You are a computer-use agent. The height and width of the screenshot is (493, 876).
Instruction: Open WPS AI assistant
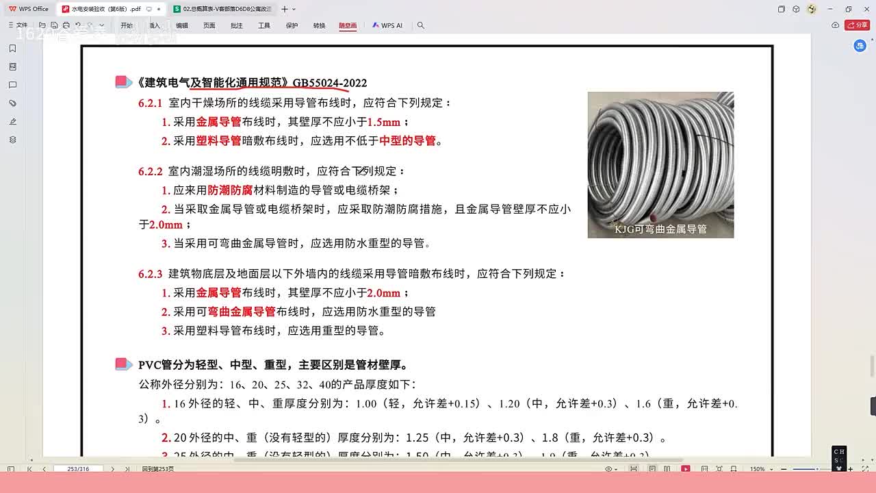(x=387, y=25)
